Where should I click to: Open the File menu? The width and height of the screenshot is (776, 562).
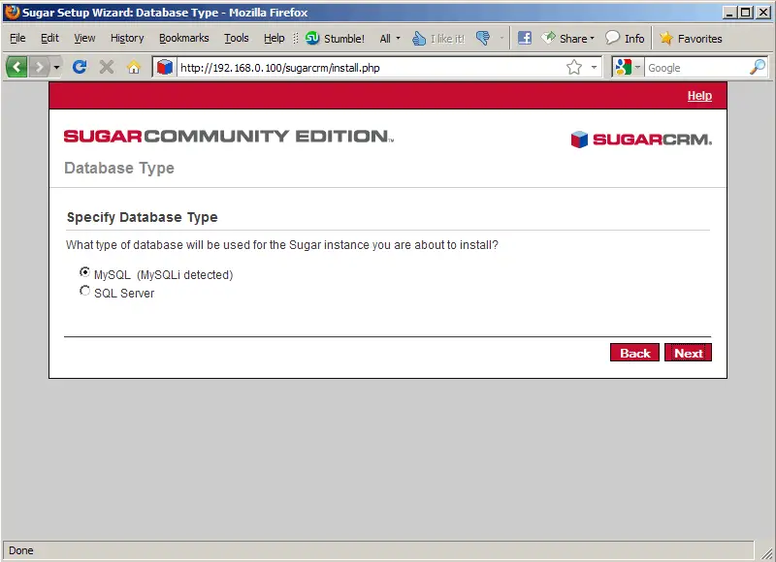pos(17,38)
